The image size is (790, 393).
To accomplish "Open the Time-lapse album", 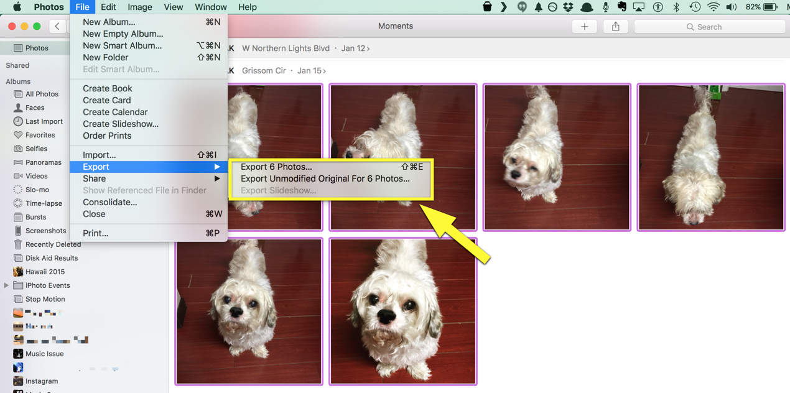I will click(44, 203).
